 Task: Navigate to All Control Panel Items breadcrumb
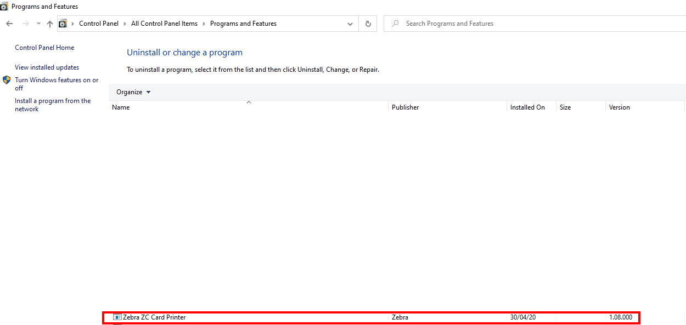(x=164, y=23)
